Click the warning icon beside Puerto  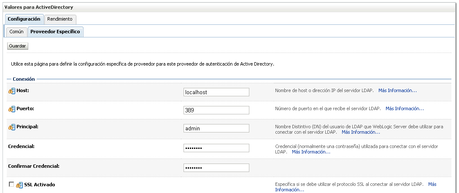coord(12,109)
